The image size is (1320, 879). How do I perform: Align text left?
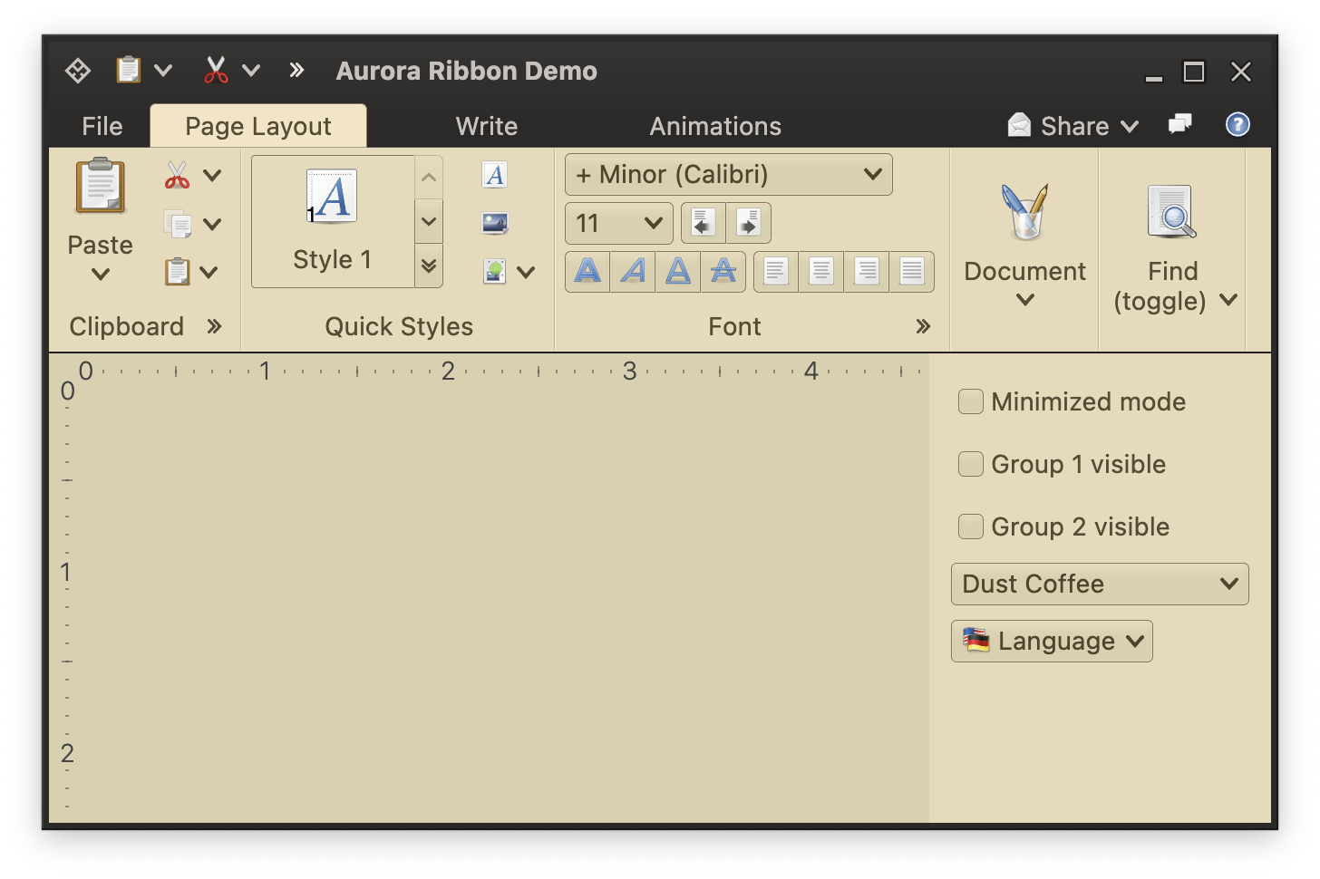(x=776, y=271)
